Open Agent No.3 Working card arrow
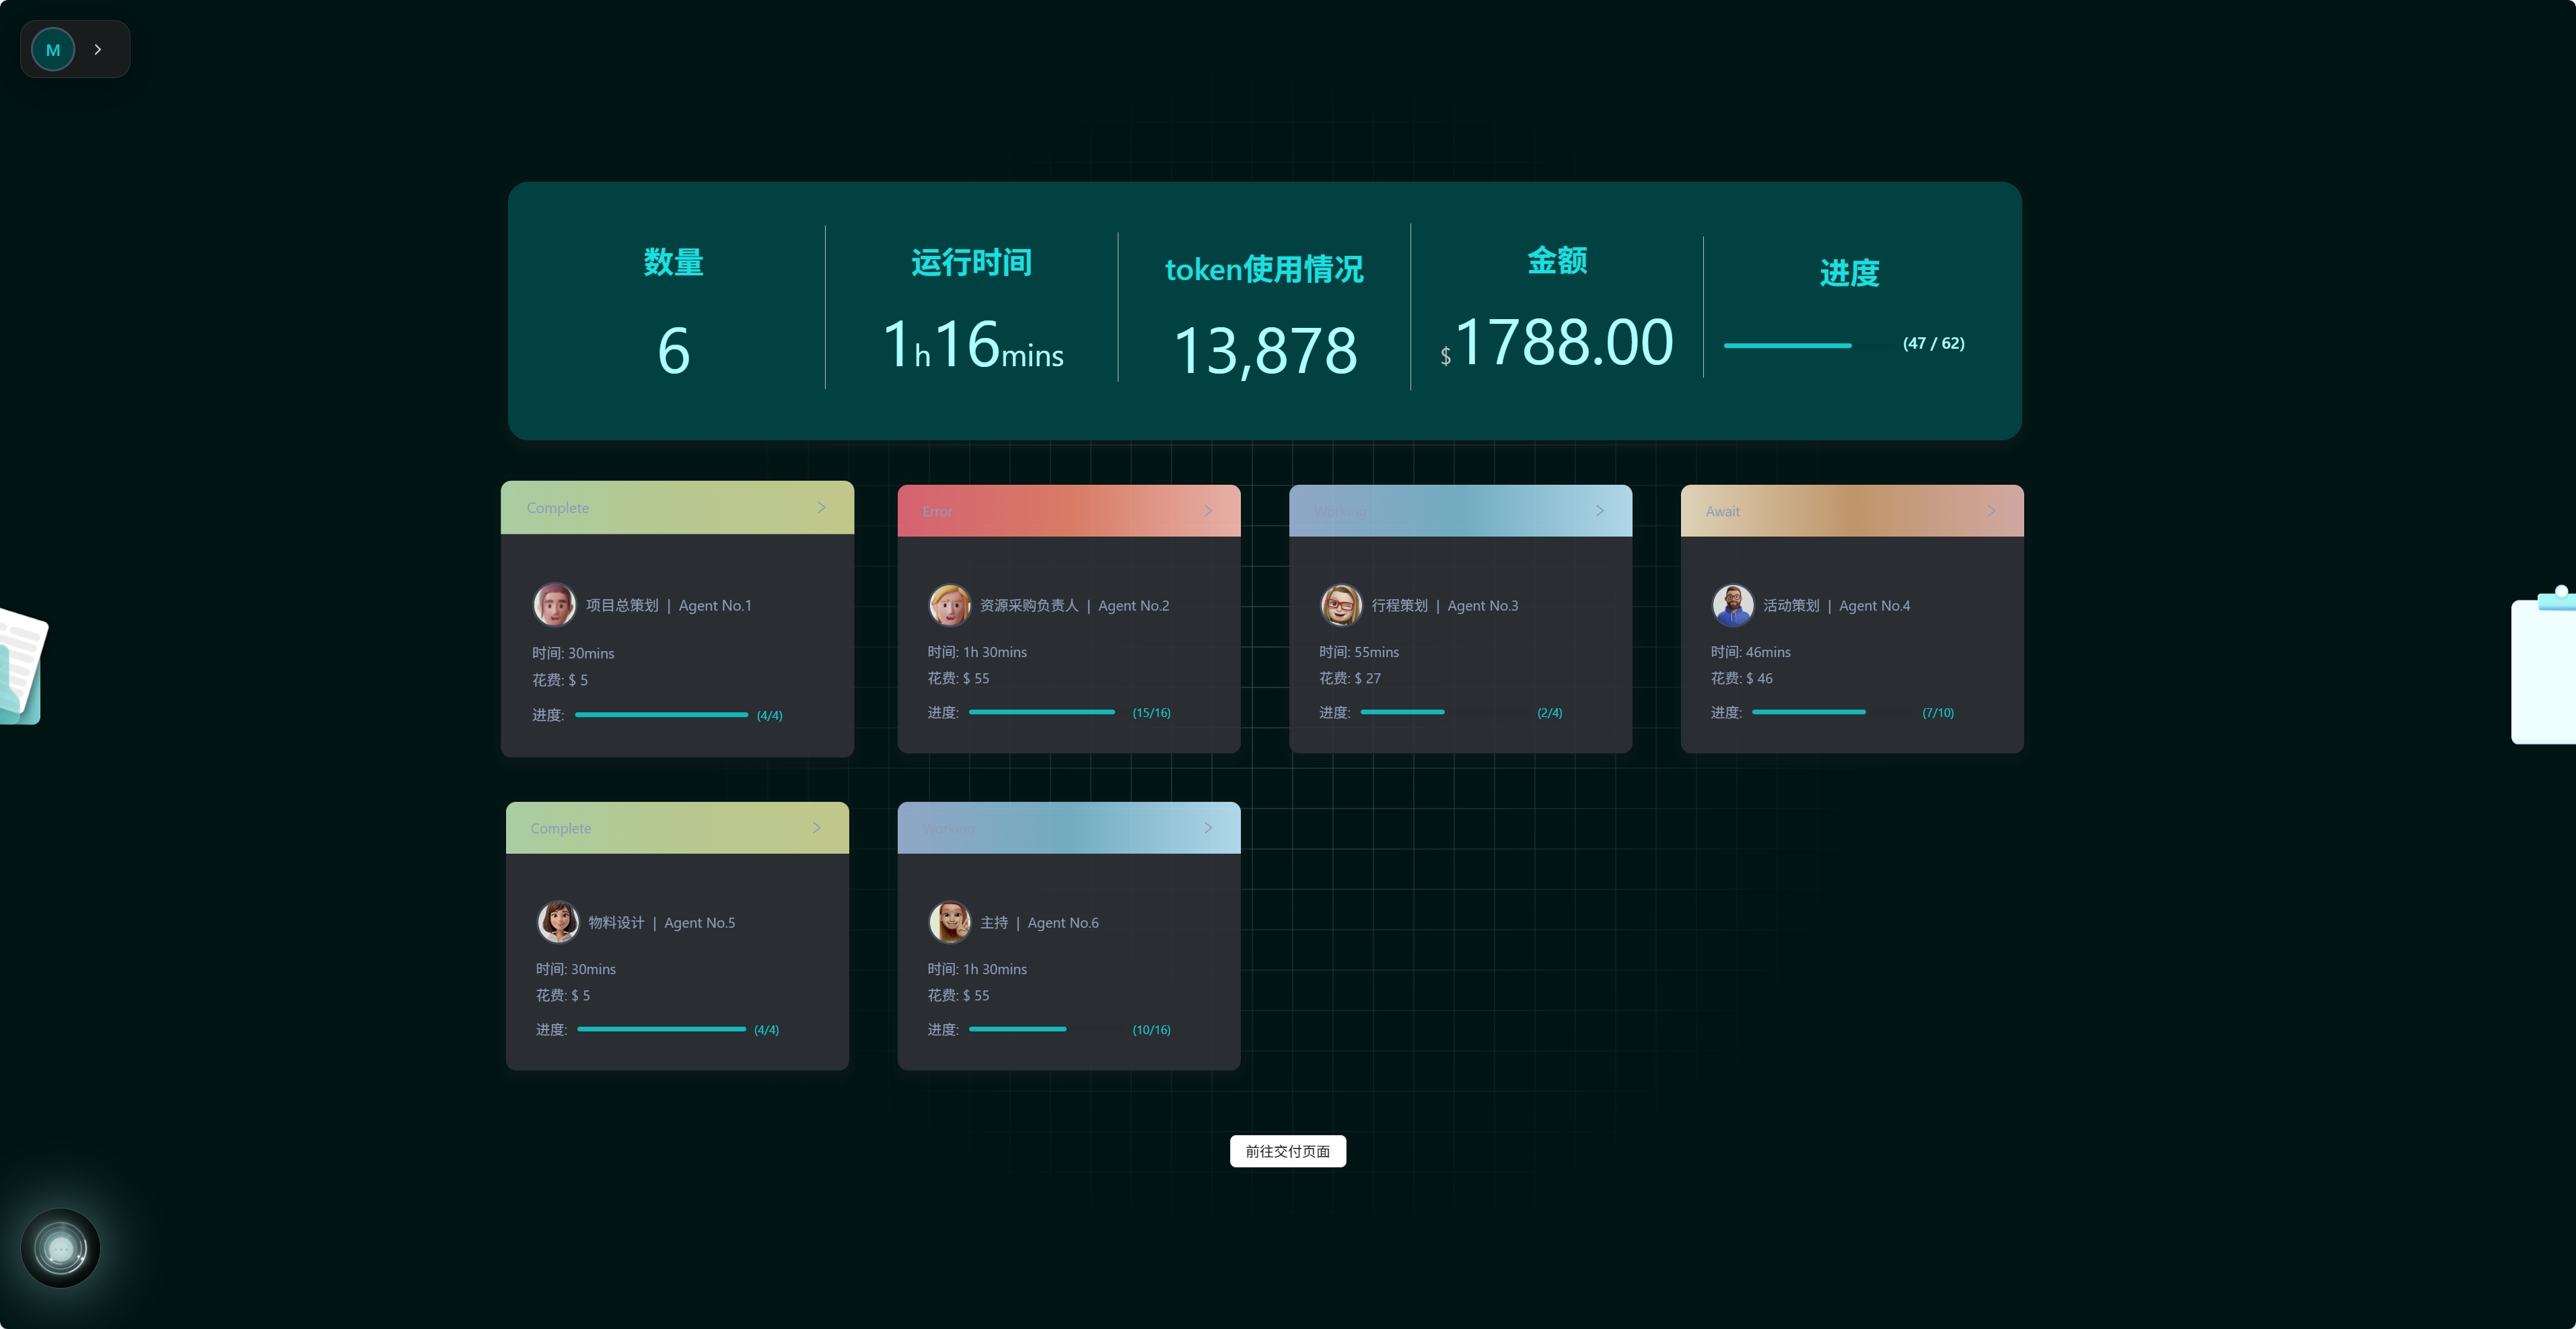 [1600, 510]
